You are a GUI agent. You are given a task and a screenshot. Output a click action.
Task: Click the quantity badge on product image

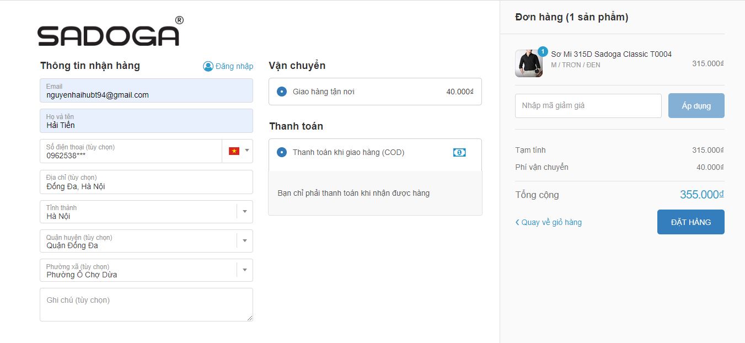(x=542, y=52)
